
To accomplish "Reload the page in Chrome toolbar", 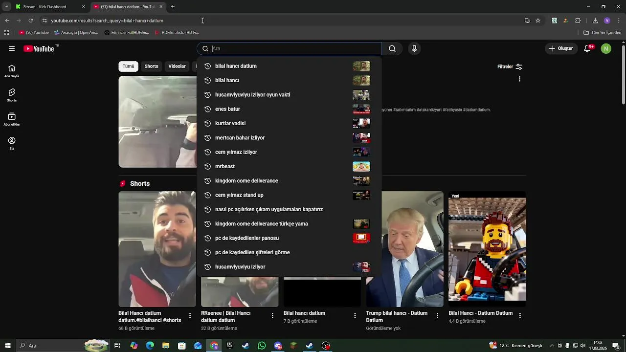I will [30, 21].
